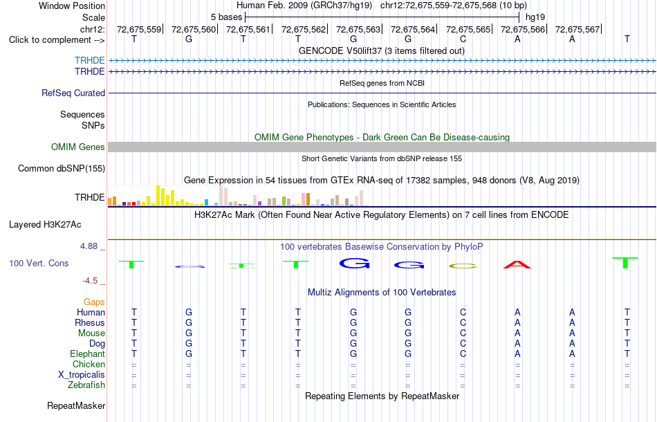
Task: Select the Zebrafish alignment row label
Action: coord(86,385)
